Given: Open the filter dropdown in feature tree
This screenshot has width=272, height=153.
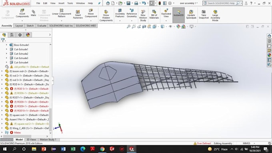Looking at the screenshot, I should pos(3,40).
